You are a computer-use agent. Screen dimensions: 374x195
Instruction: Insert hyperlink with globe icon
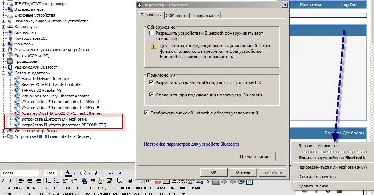coord(84,181)
